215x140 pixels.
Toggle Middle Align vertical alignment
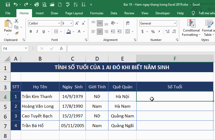(100, 23)
